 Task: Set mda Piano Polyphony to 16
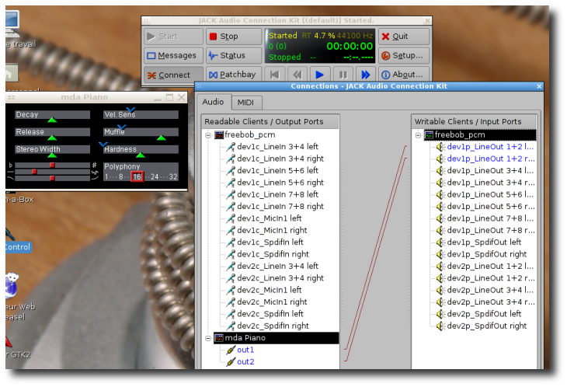137,177
